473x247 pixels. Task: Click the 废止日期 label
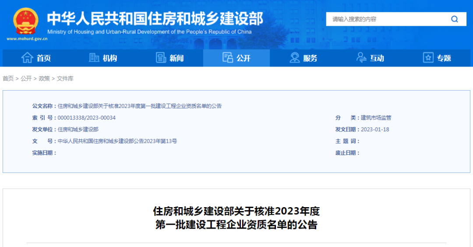(347, 153)
